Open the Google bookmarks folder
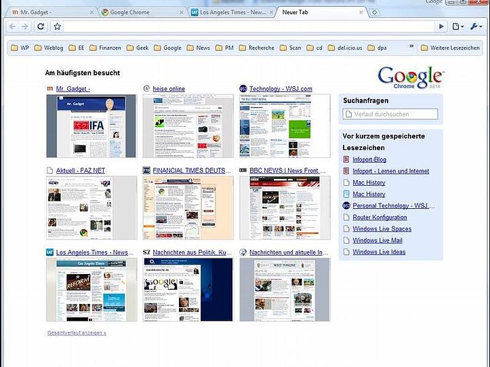The width and height of the screenshot is (490, 367). point(168,48)
